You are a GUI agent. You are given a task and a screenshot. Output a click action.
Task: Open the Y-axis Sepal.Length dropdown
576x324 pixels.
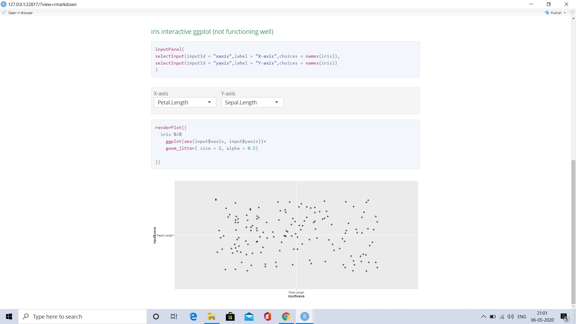(252, 102)
